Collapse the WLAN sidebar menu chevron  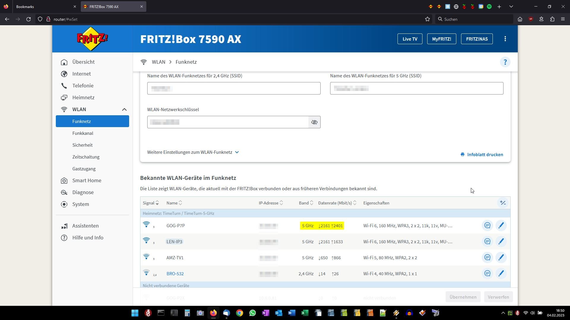tap(124, 110)
